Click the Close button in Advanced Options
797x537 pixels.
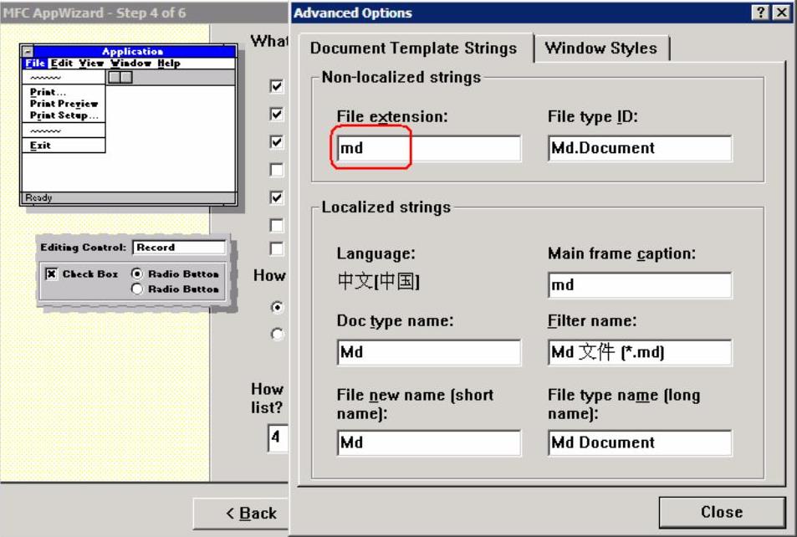point(722,512)
